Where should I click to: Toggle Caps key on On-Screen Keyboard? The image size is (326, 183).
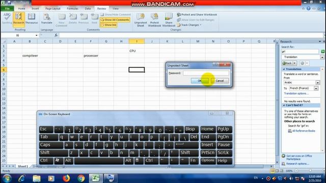(51, 145)
